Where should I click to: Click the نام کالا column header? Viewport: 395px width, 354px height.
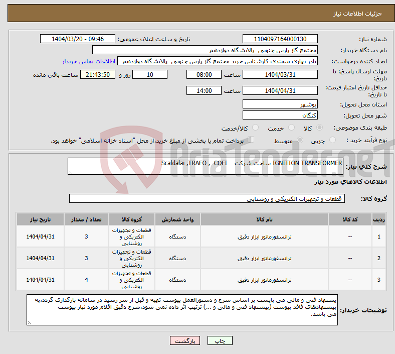[264, 219]
